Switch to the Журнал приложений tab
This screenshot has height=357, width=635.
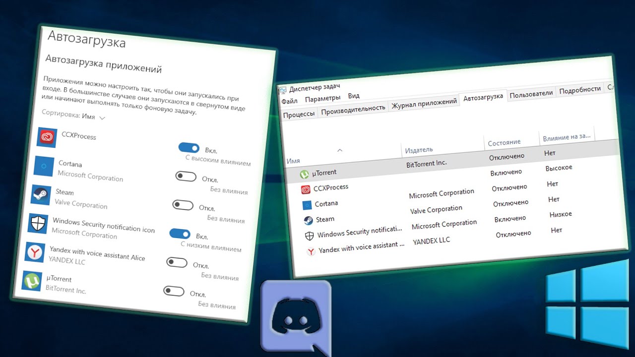pos(424,104)
